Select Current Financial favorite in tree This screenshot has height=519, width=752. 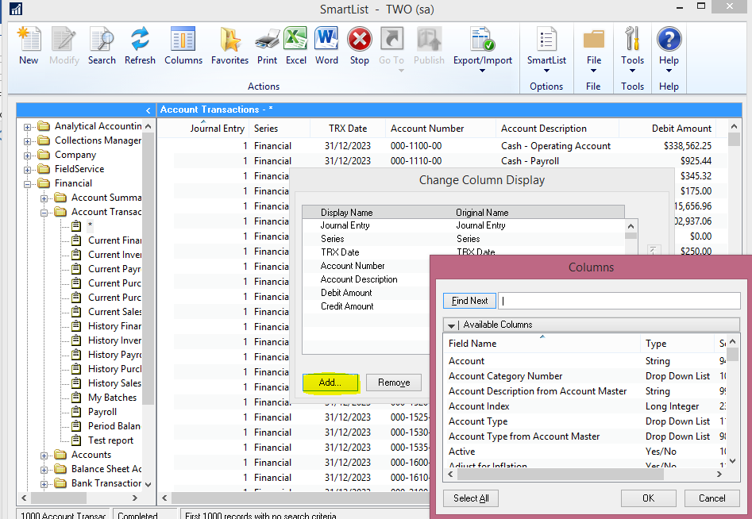click(x=114, y=240)
